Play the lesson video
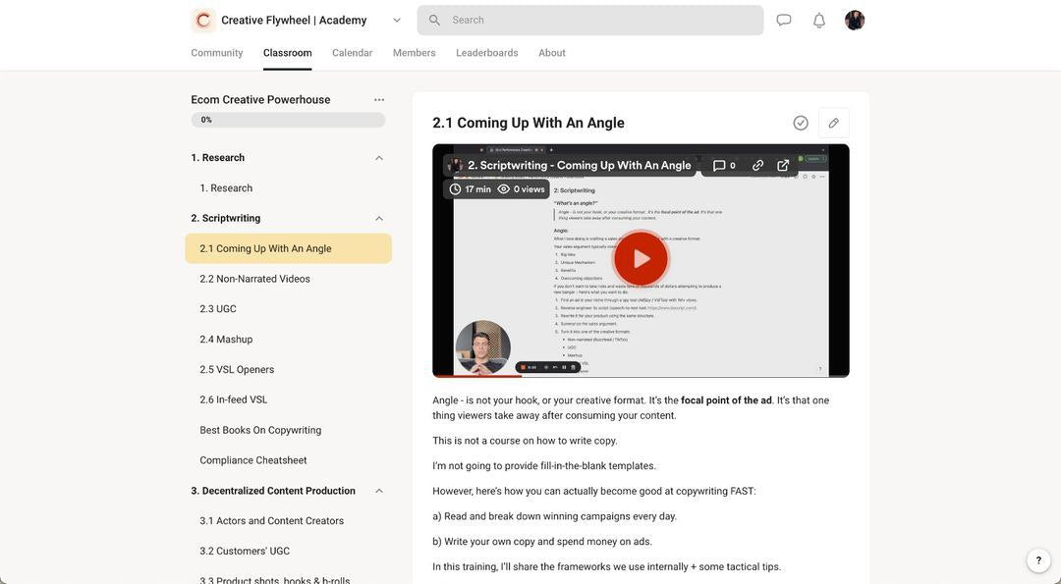 point(641,259)
